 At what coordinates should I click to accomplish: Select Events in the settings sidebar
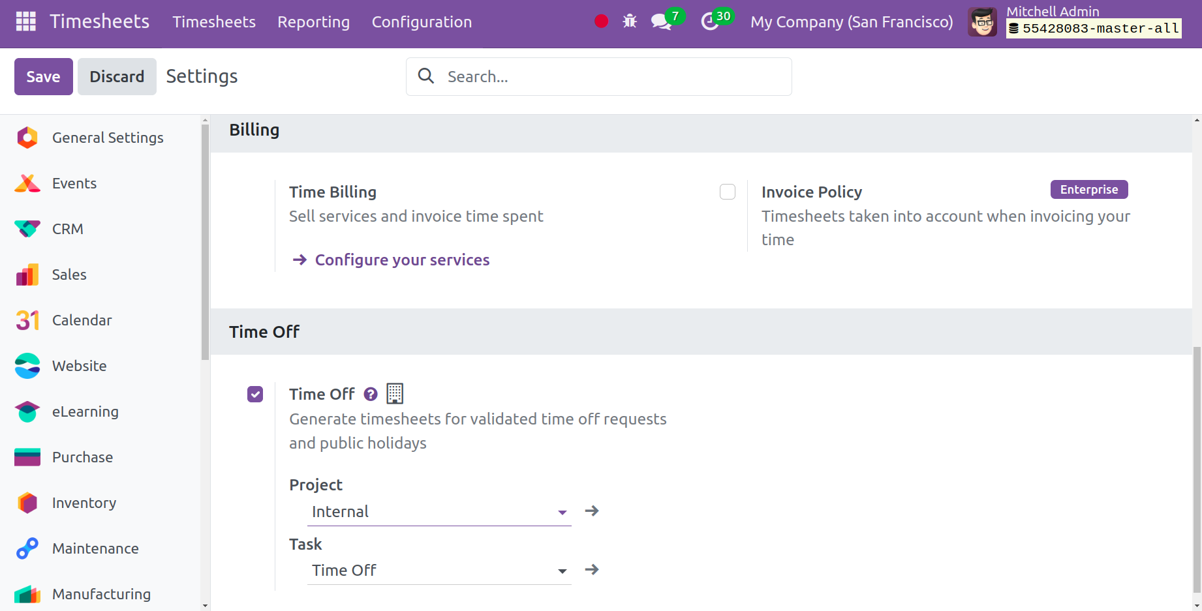tap(101, 183)
